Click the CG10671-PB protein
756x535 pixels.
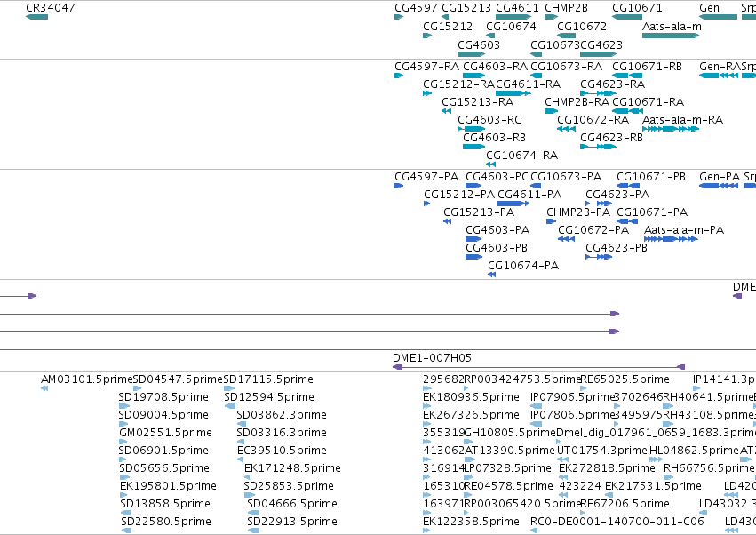pyautogui.click(x=628, y=186)
